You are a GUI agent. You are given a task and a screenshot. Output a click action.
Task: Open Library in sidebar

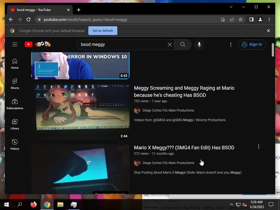pyautogui.click(x=15, y=124)
